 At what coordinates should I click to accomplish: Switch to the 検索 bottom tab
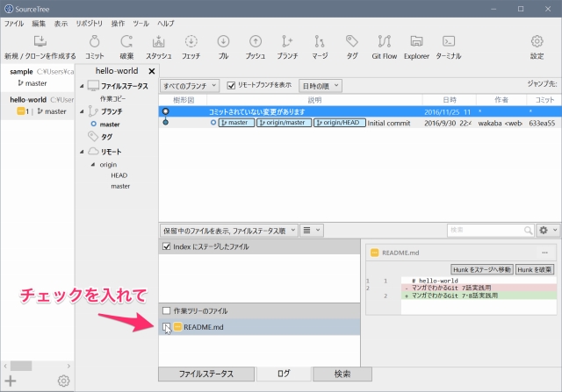(342, 374)
